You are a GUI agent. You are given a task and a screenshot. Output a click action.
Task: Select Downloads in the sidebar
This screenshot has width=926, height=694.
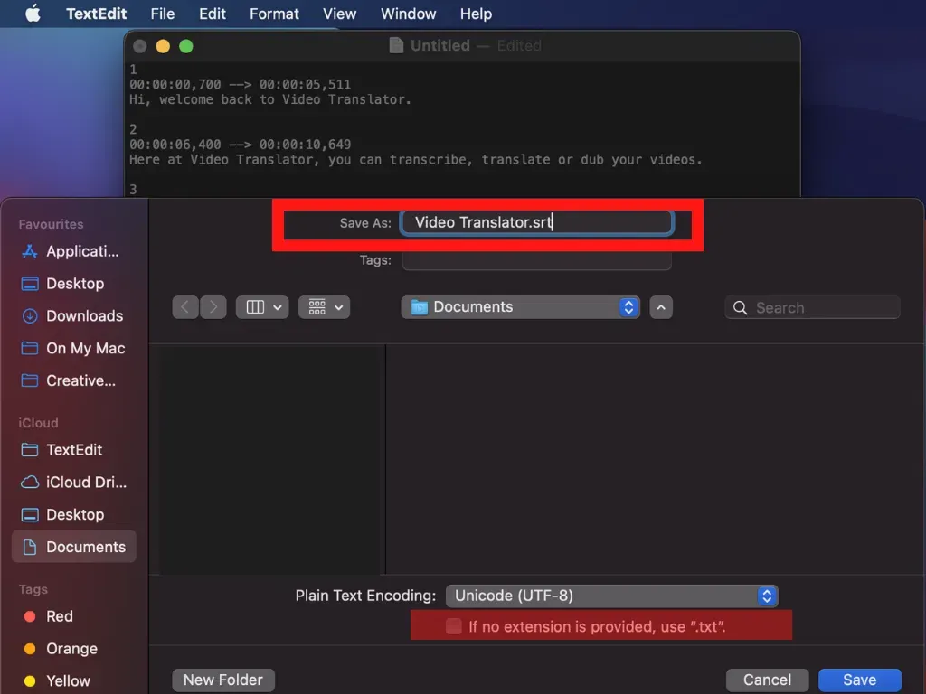(x=74, y=316)
